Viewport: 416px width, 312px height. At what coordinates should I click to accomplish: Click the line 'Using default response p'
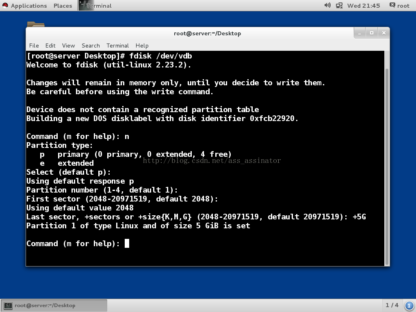80,181
